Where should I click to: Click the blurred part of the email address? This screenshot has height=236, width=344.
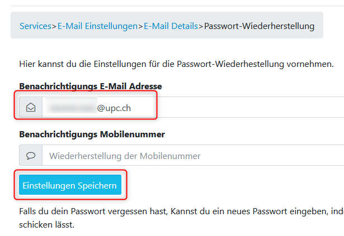[x=72, y=107]
